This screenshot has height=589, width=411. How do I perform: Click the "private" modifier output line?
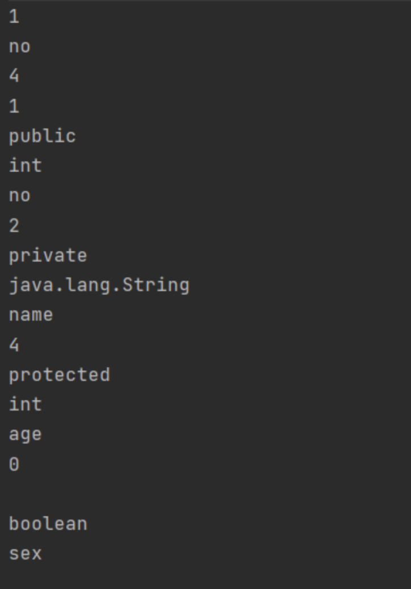48,256
